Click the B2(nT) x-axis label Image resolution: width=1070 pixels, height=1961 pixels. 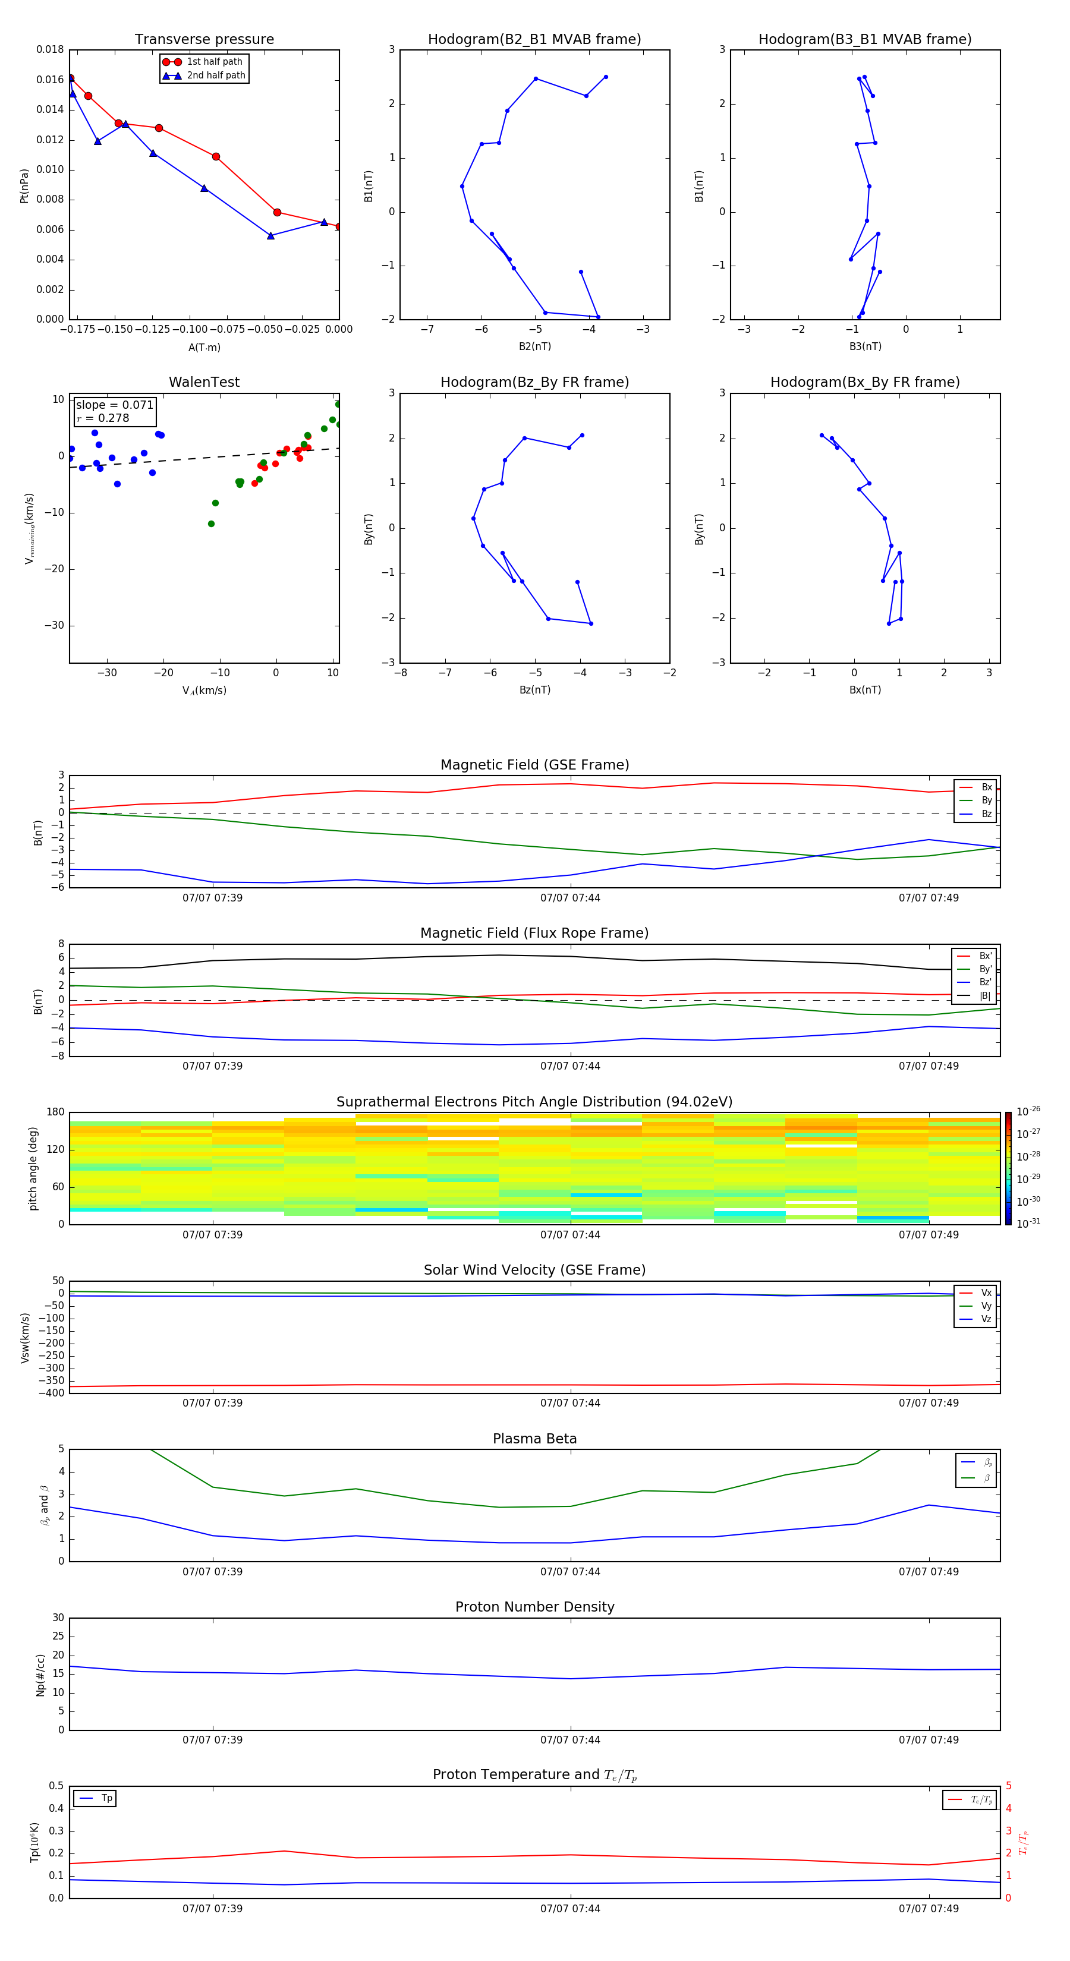534,346
